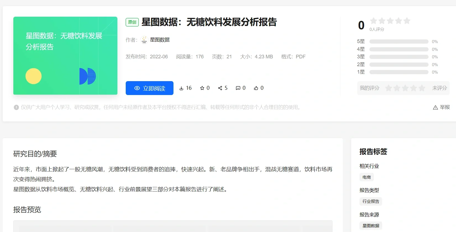Click the 2星 rating progress bar
The image size is (456, 232).
pos(399,64)
